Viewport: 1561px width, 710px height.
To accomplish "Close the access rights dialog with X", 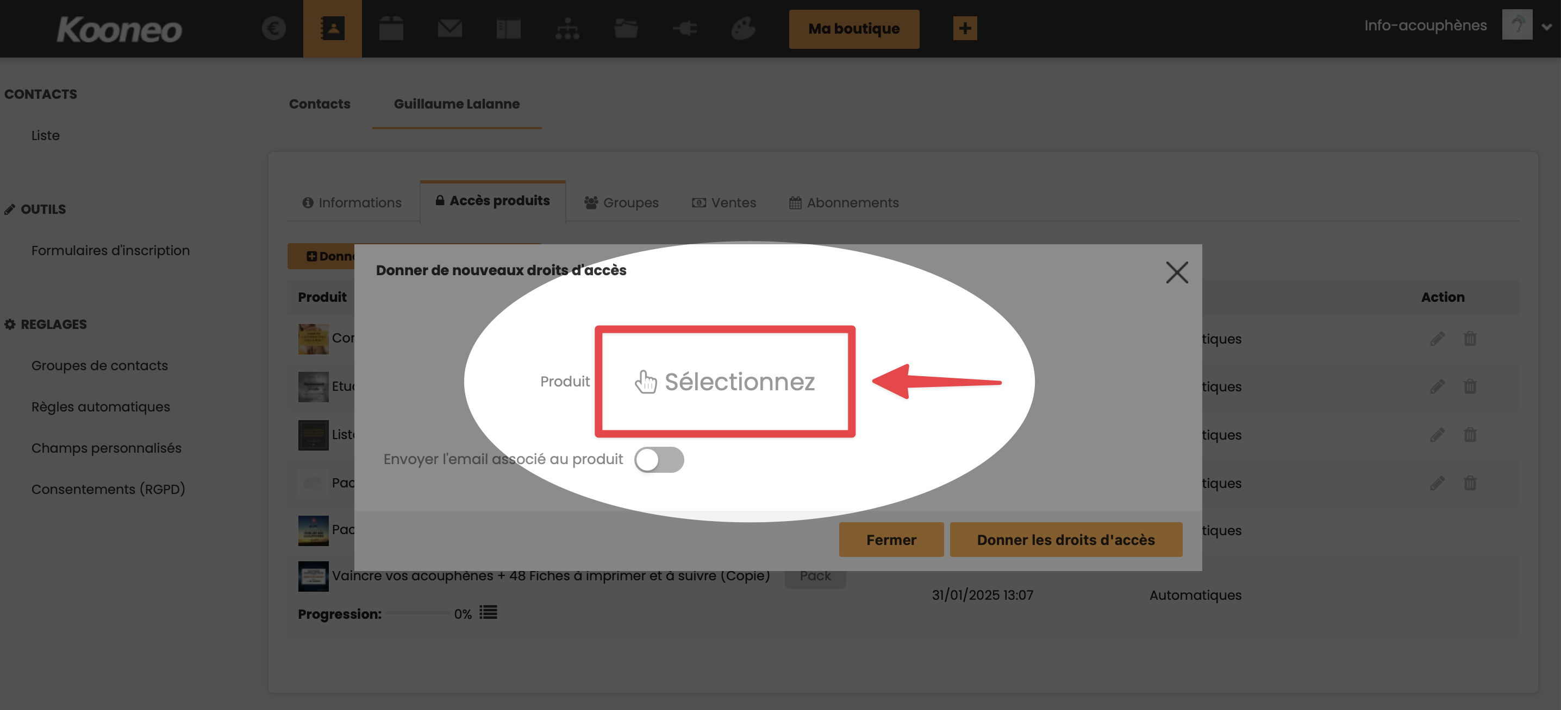I will (x=1176, y=272).
